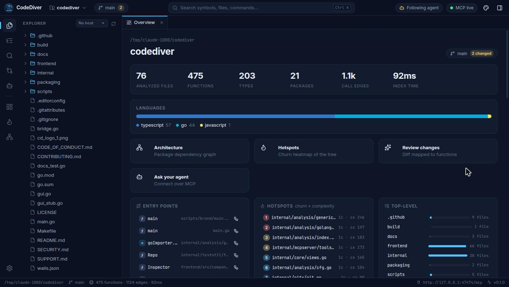The width and height of the screenshot is (509, 287).
Task: Jump to references for Inspector entry point
Action: click(x=236, y=267)
